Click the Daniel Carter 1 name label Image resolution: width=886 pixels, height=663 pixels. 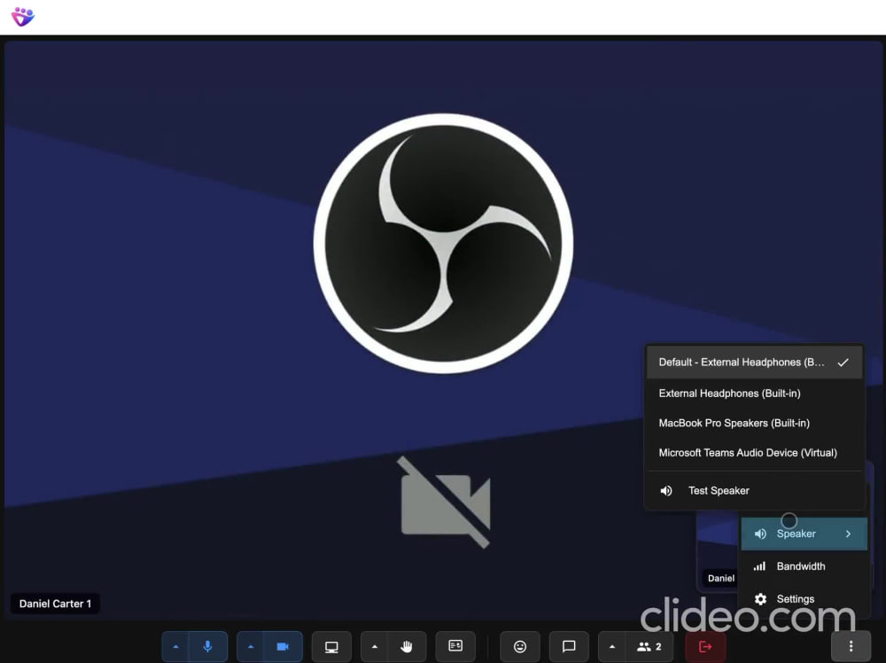click(x=55, y=604)
